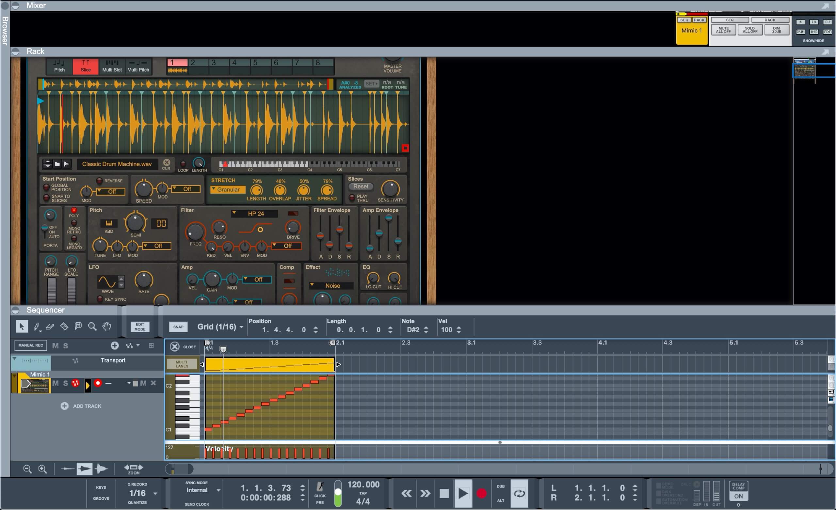Image resolution: width=836 pixels, height=510 pixels.
Task: Select the Eraser tool
Action: 50,327
